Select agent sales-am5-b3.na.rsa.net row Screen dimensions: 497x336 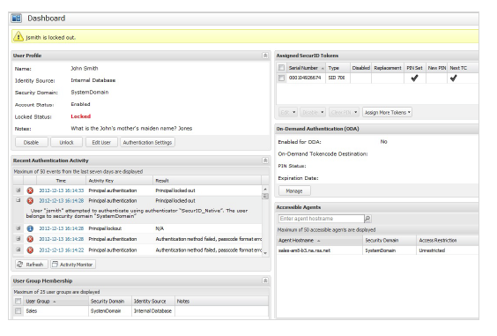377,250
